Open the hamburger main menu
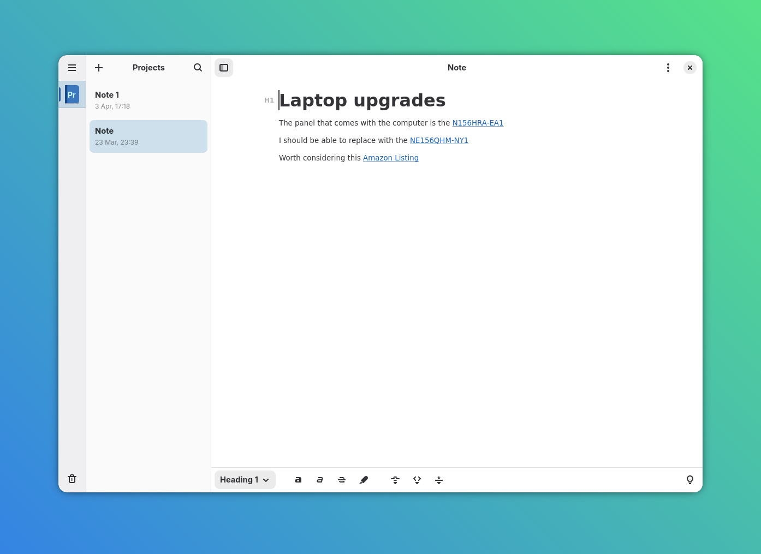 tap(72, 68)
